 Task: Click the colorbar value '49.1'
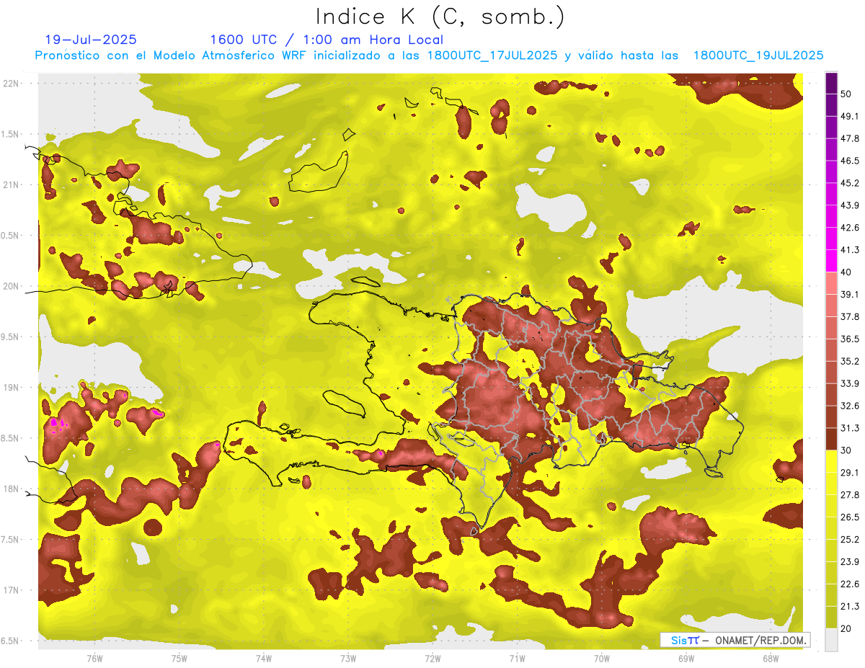click(x=849, y=116)
